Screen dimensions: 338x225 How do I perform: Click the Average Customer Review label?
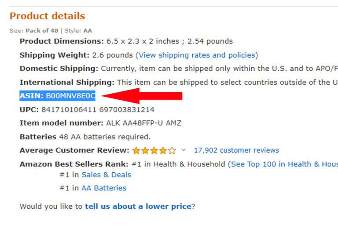tap(74, 150)
